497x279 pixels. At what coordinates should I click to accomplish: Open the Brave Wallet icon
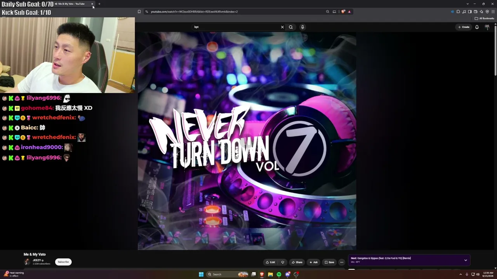476,12
